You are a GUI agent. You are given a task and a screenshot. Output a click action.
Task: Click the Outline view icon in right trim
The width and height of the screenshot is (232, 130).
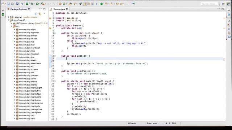[229, 14]
